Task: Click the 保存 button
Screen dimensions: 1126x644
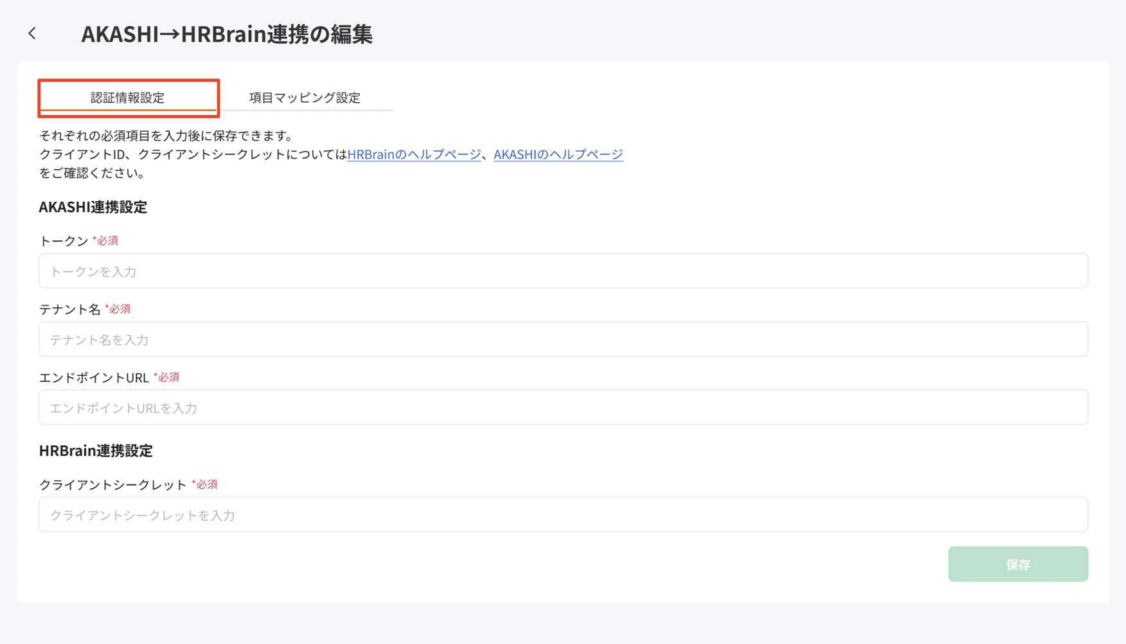Action: click(x=1017, y=564)
